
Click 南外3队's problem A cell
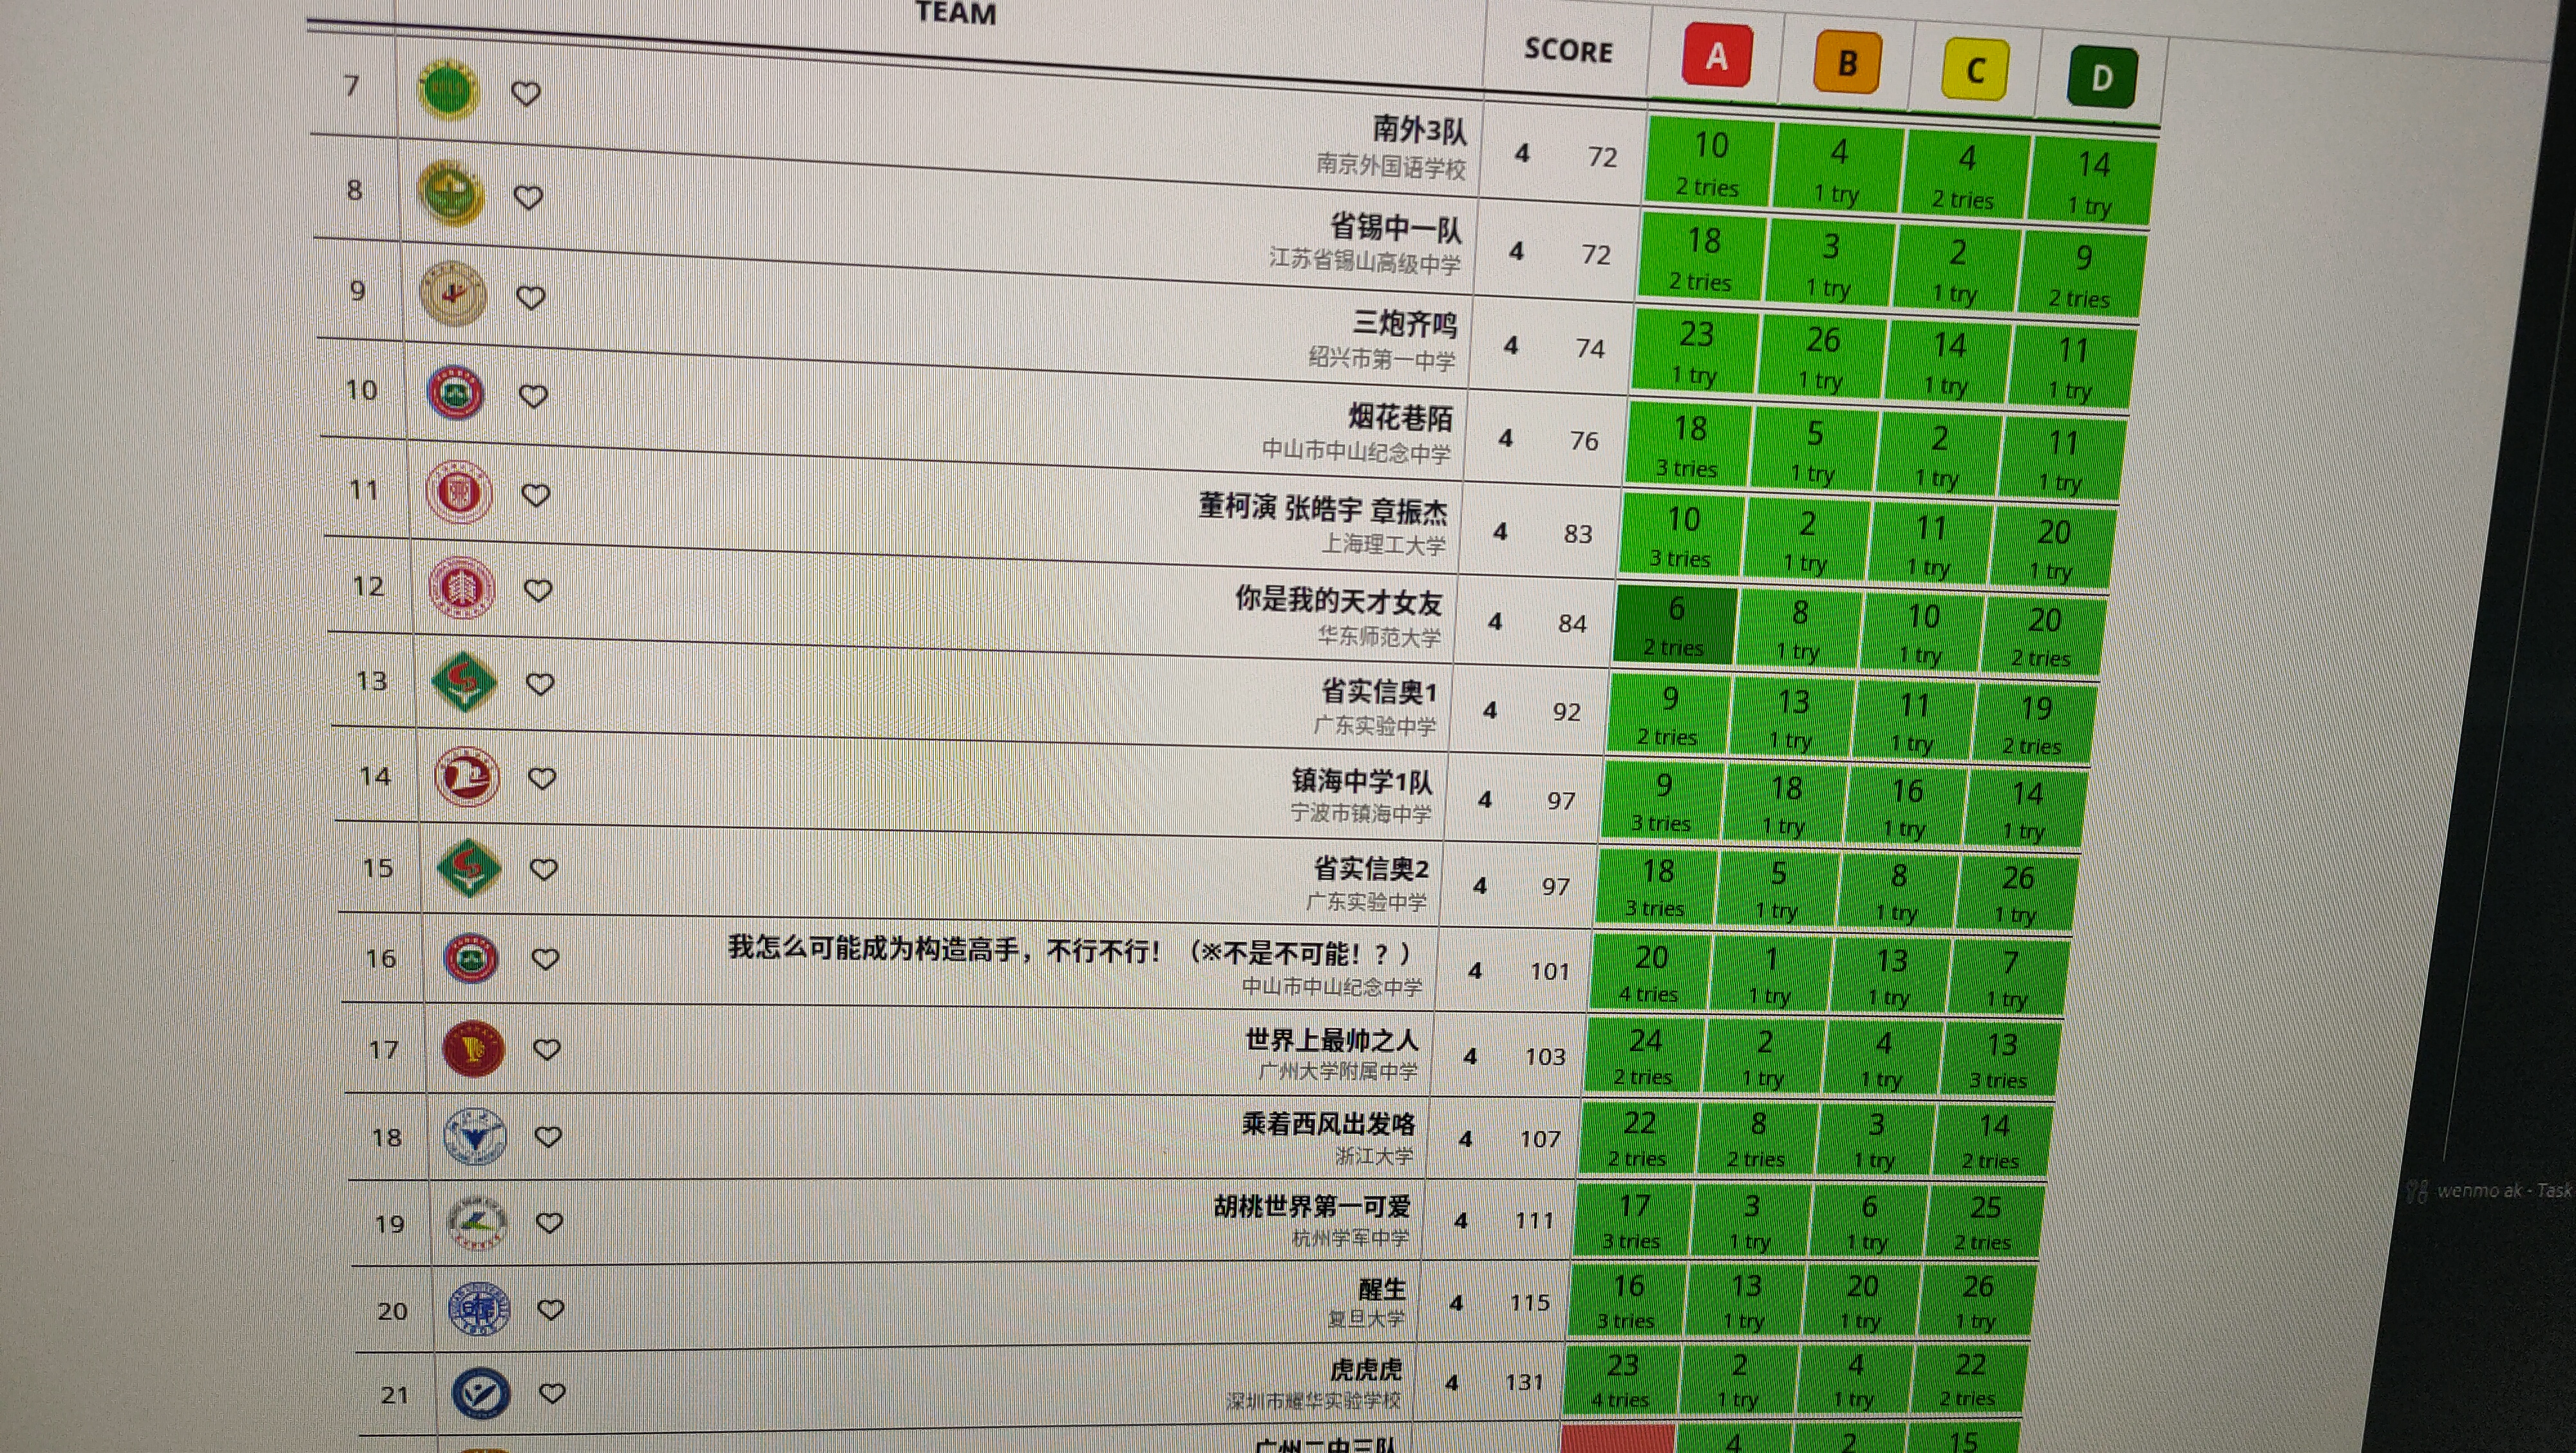pos(1710,162)
